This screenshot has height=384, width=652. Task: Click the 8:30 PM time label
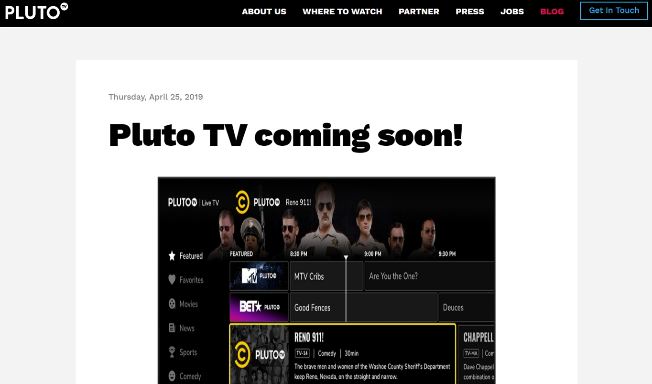pos(299,254)
